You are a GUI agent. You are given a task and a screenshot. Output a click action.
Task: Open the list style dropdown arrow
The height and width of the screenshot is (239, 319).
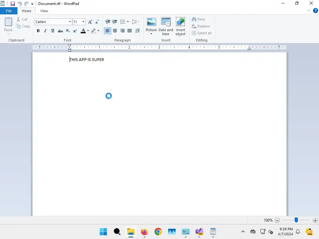128,21
